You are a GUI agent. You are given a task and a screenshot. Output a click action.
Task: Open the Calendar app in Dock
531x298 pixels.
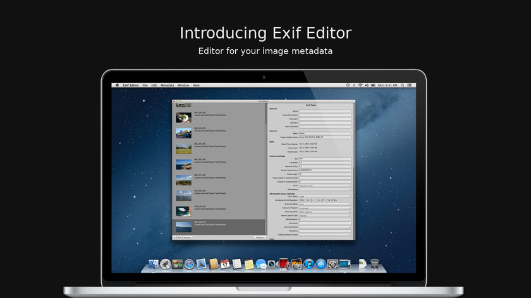point(225,264)
